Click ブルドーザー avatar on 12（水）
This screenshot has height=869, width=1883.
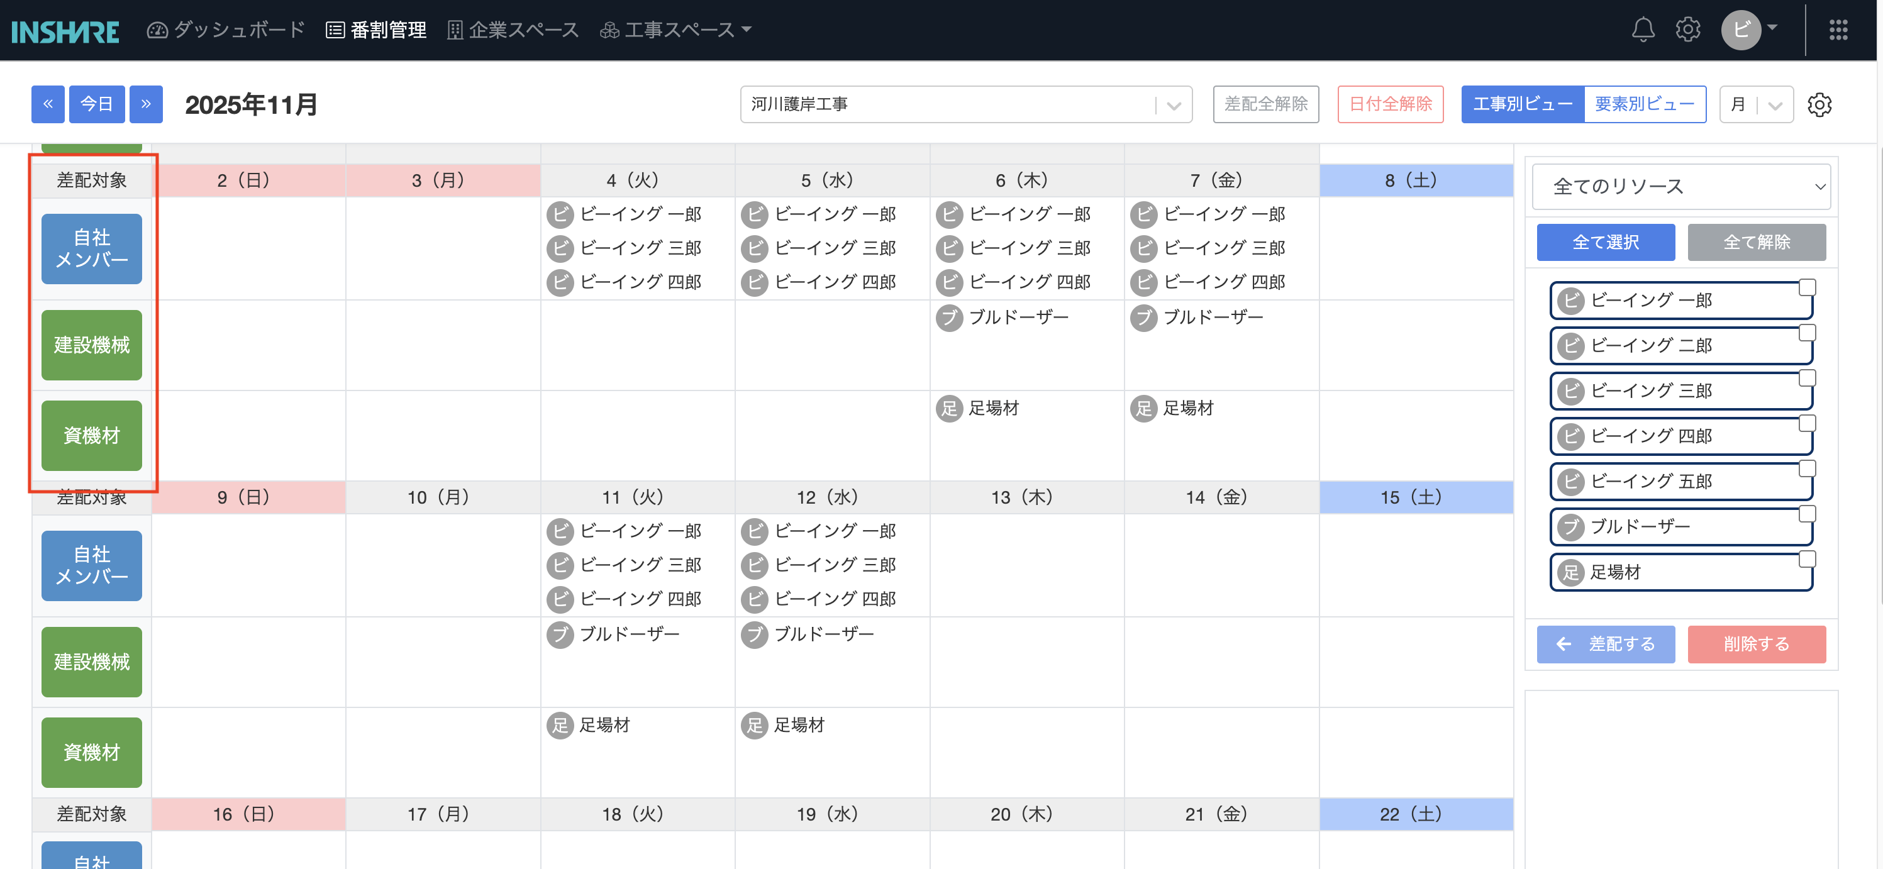click(754, 634)
